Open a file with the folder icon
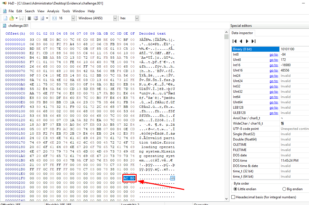This screenshot has width=309, height=205. coord(12,18)
